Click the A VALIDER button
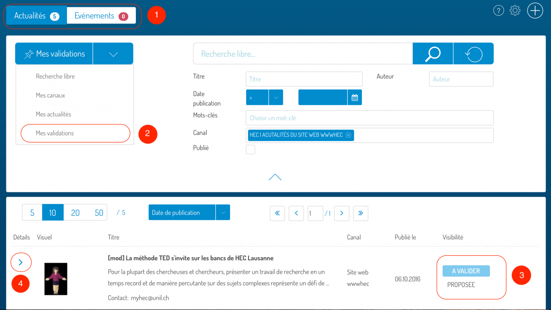 (466, 271)
